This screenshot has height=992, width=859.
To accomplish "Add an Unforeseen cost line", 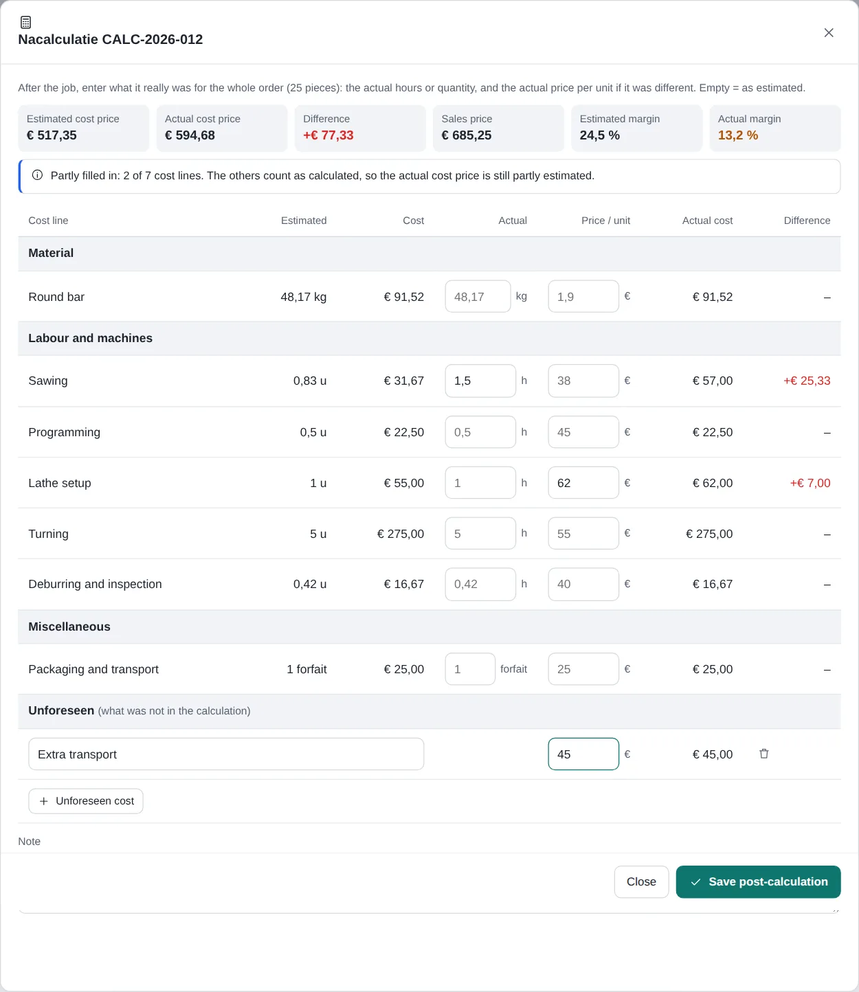I will (86, 801).
